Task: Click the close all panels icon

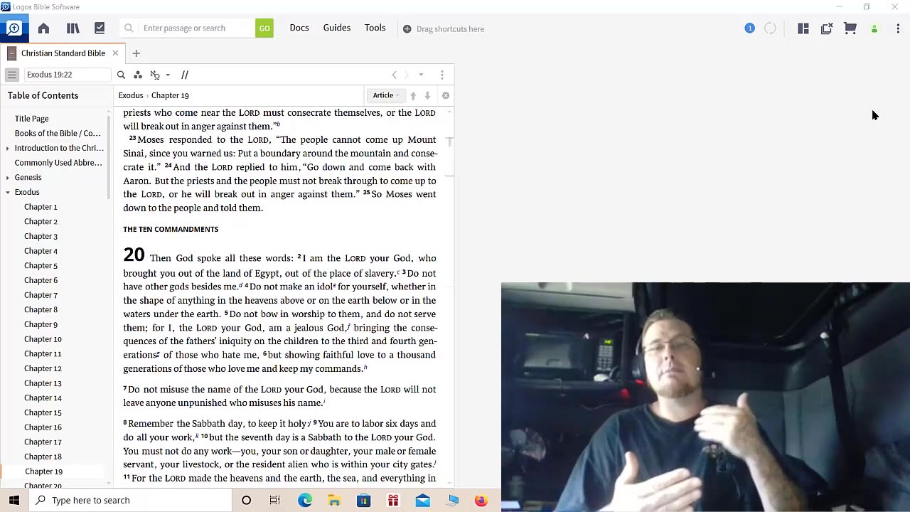Action: (827, 28)
